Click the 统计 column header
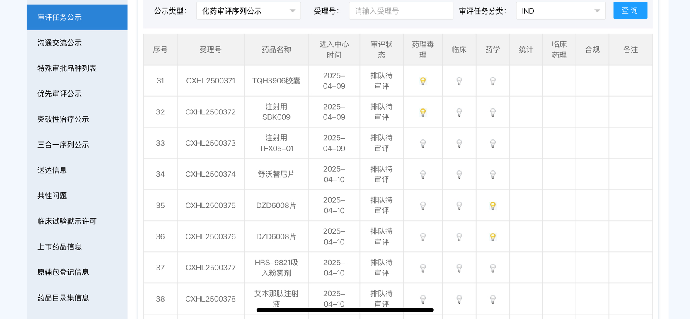The width and height of the screenshot is (690, 319). (526, 50)
